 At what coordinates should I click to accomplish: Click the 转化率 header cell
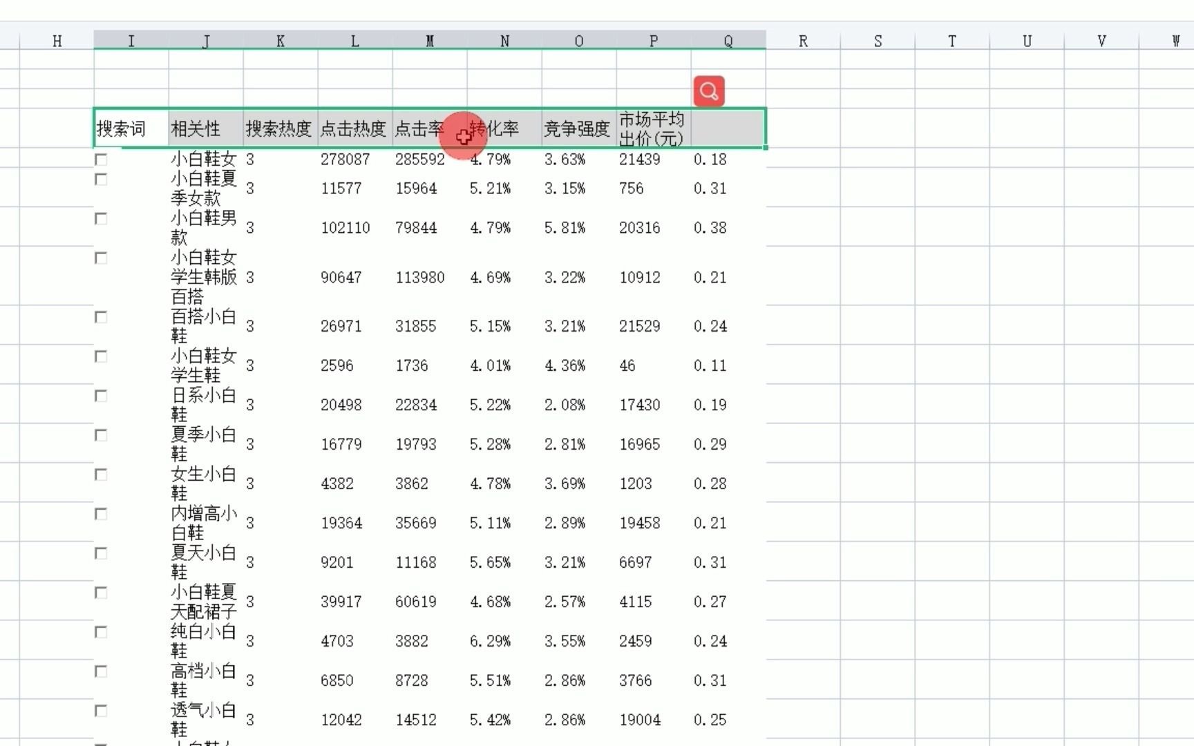(504, 128)
